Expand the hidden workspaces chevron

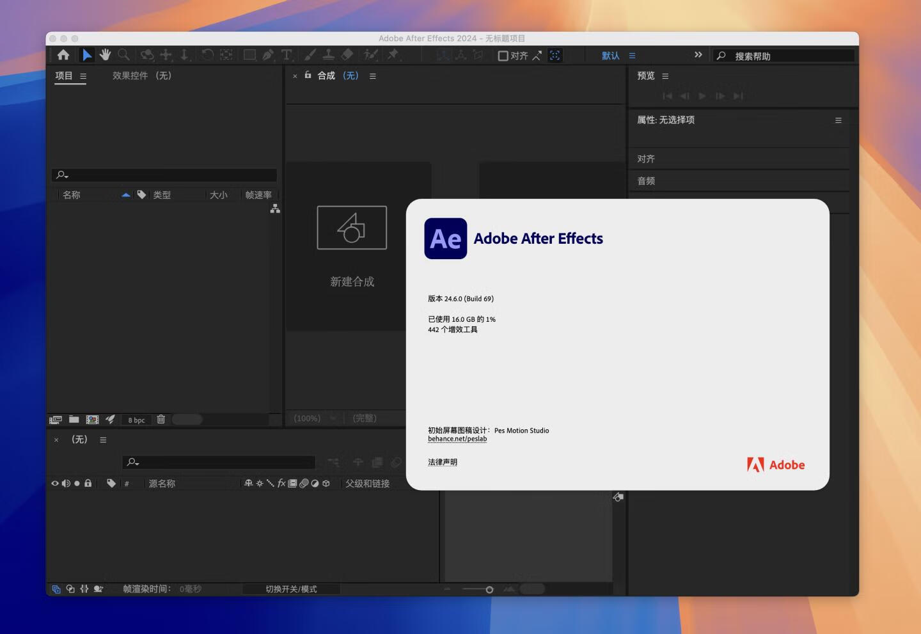point(698,55)
